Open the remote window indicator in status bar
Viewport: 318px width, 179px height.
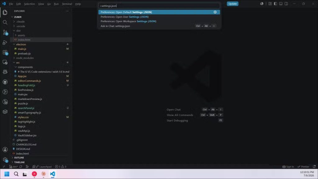(4, 167)
